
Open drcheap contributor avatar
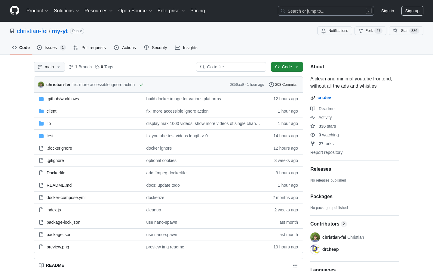(315, 249)
